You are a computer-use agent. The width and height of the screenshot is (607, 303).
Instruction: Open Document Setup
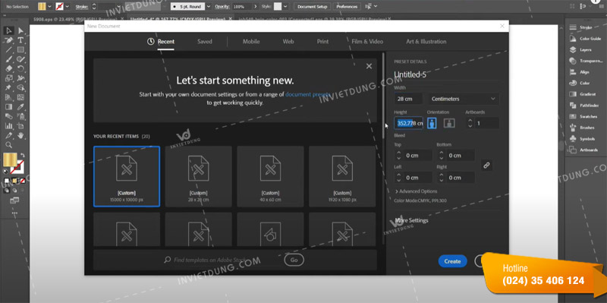point(312,7)
